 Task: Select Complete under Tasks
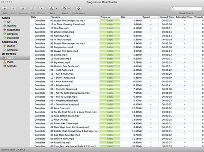(12, 34)
